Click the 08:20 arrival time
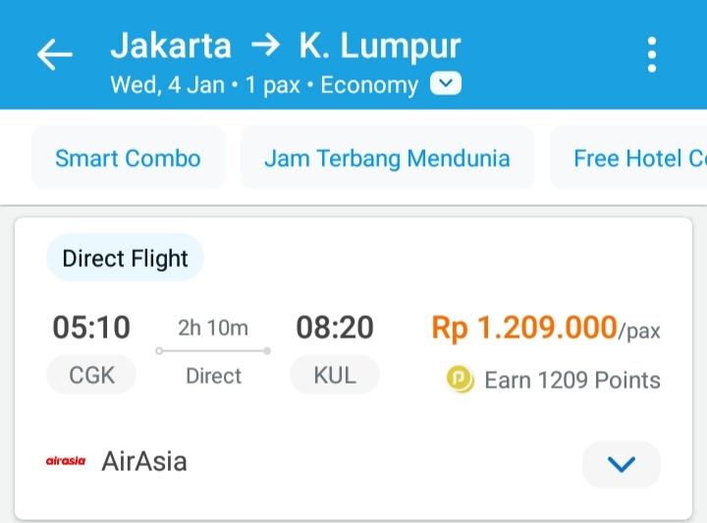 tap(335, 328)
